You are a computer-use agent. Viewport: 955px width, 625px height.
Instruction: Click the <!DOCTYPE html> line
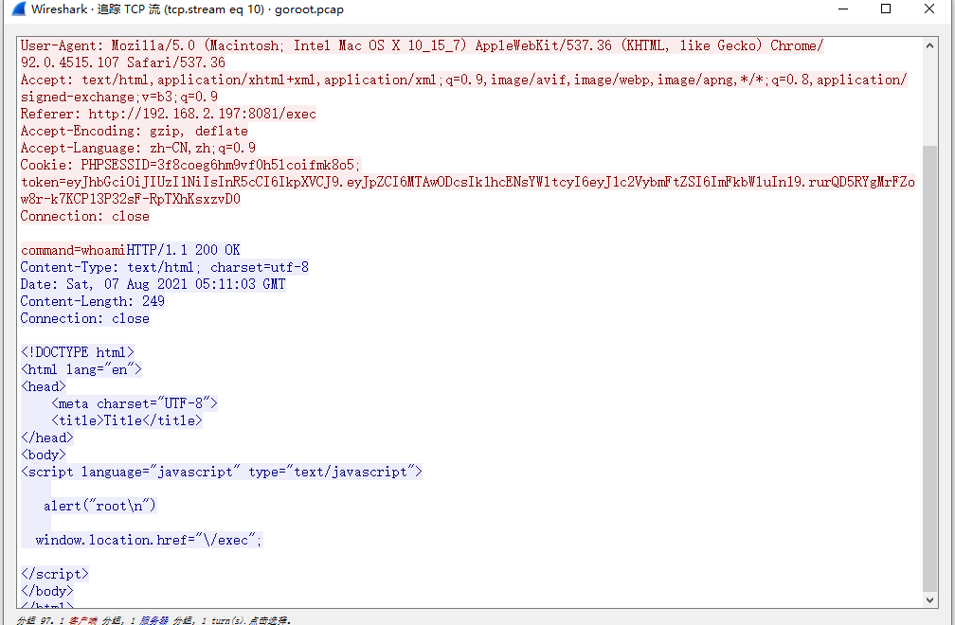click(x=78, y=352)
